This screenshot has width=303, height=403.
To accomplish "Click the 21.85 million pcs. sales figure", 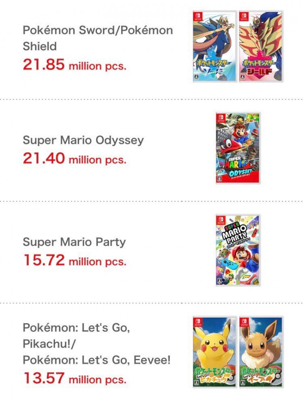I will (74, 65).
